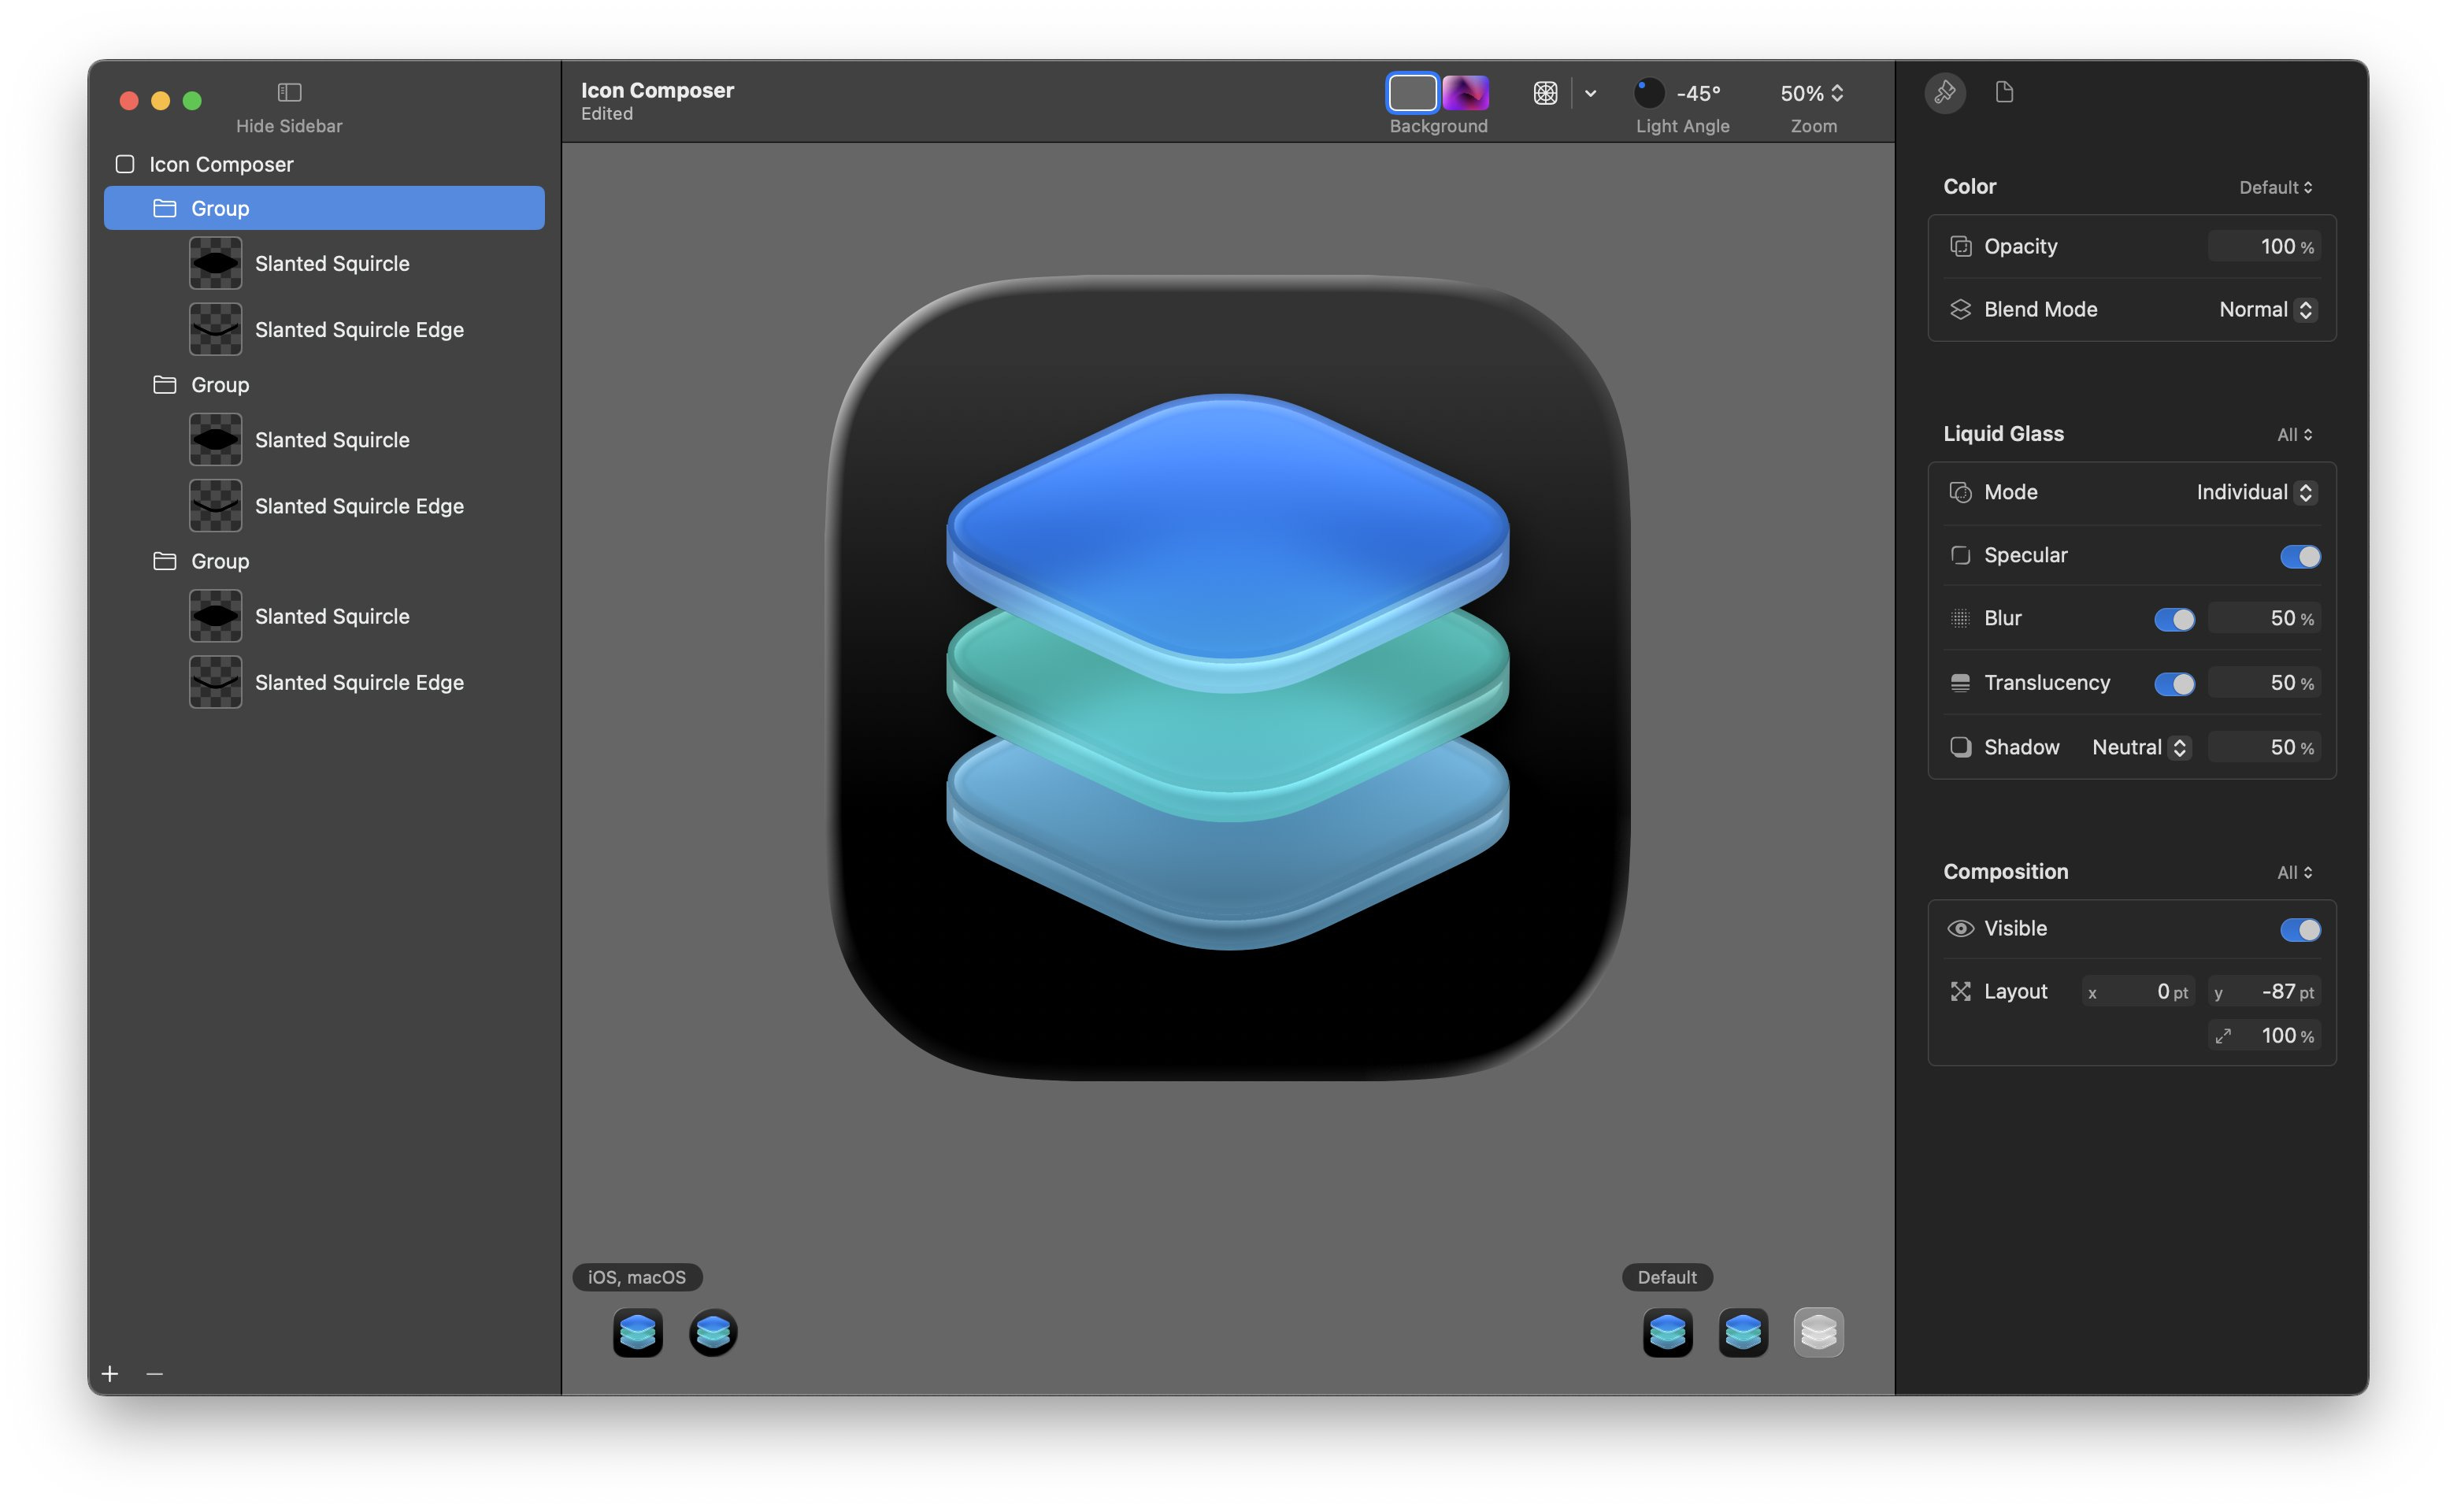
Task: Open the Shadow Neutral dropdown
Action: tap(2140, 747)
